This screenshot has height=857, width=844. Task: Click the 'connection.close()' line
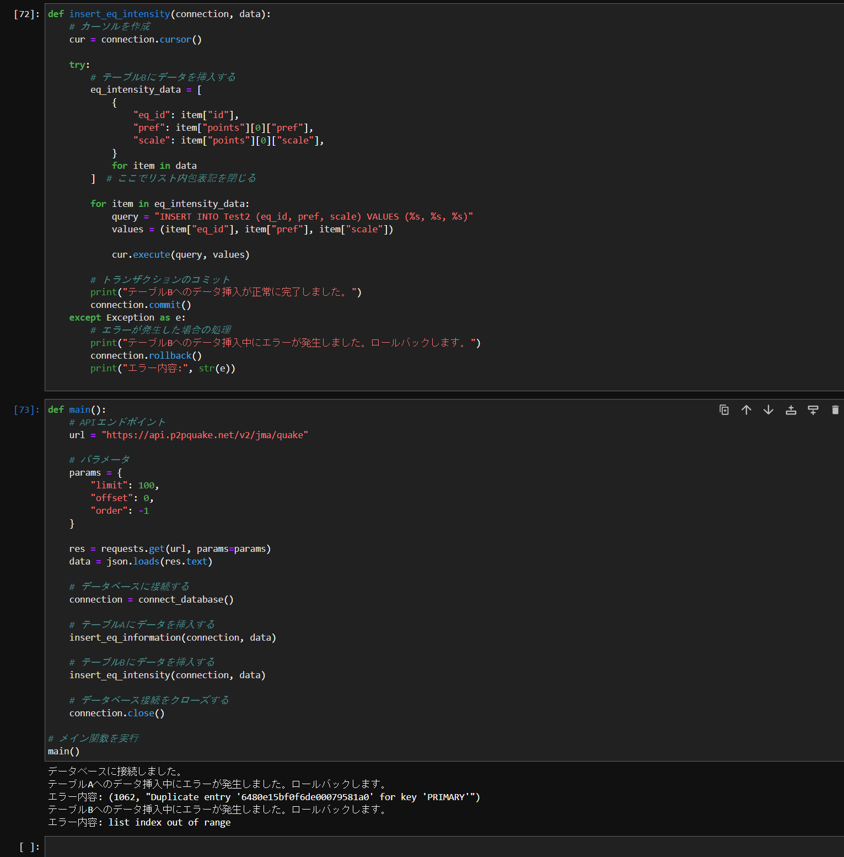[117, 713]
